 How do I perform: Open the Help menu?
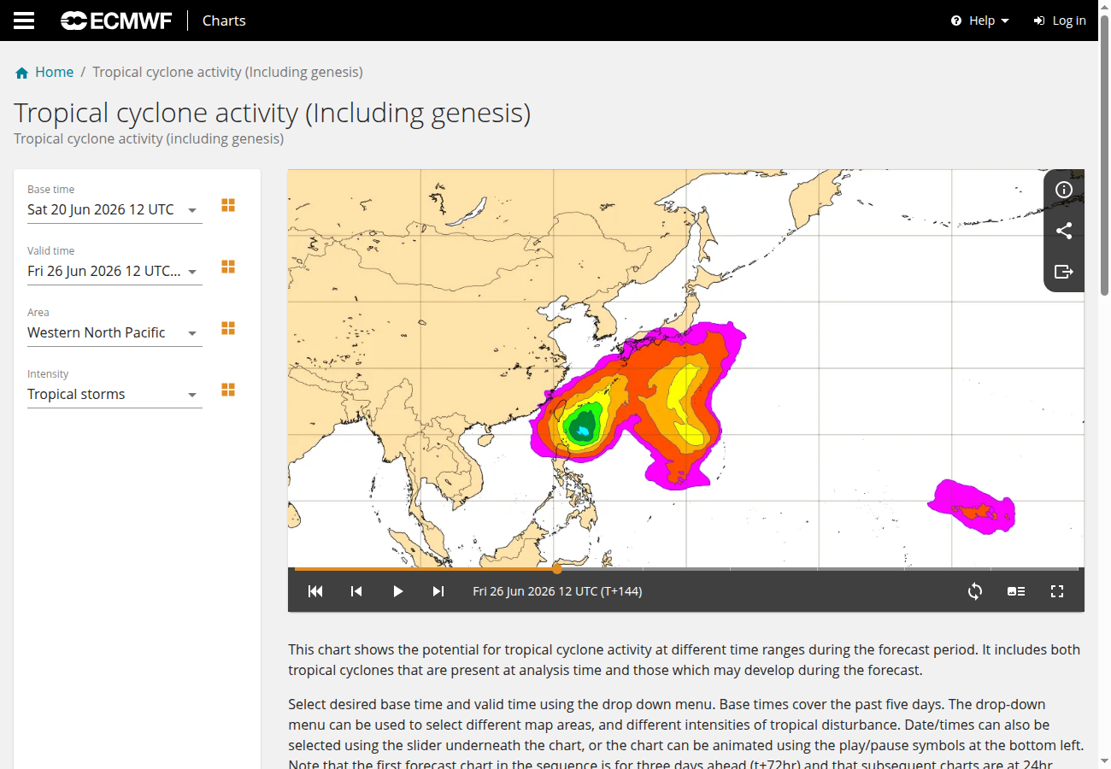click(x=980, y=21)
